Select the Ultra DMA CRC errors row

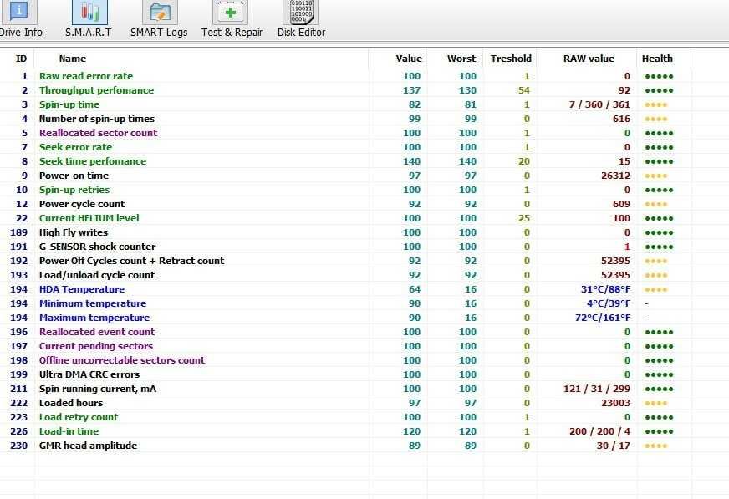345,374
